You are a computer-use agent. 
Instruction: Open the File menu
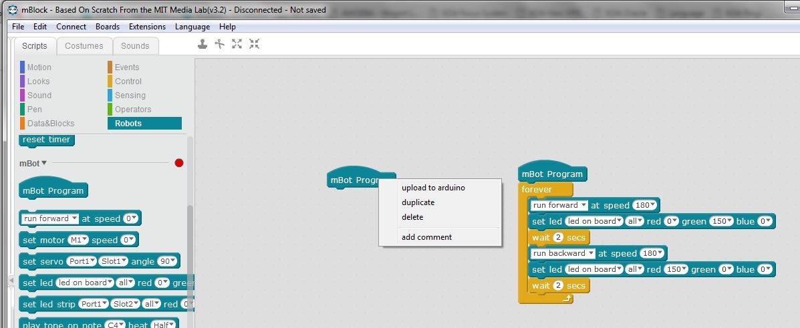point(18,27)
